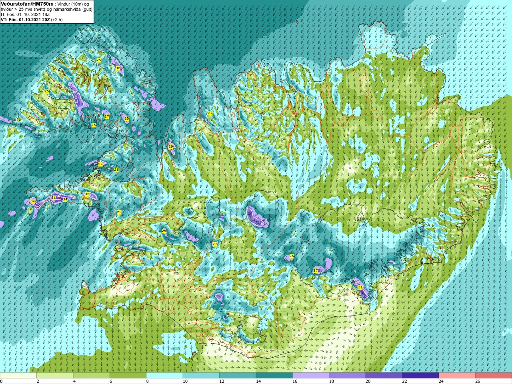Click the '(+2 h)' forecast offset text
The height and width of the screenshot is (384, 512).
pyautogui.click(x=57, y=20)
